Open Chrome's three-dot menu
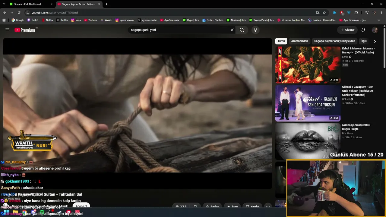 381,13
